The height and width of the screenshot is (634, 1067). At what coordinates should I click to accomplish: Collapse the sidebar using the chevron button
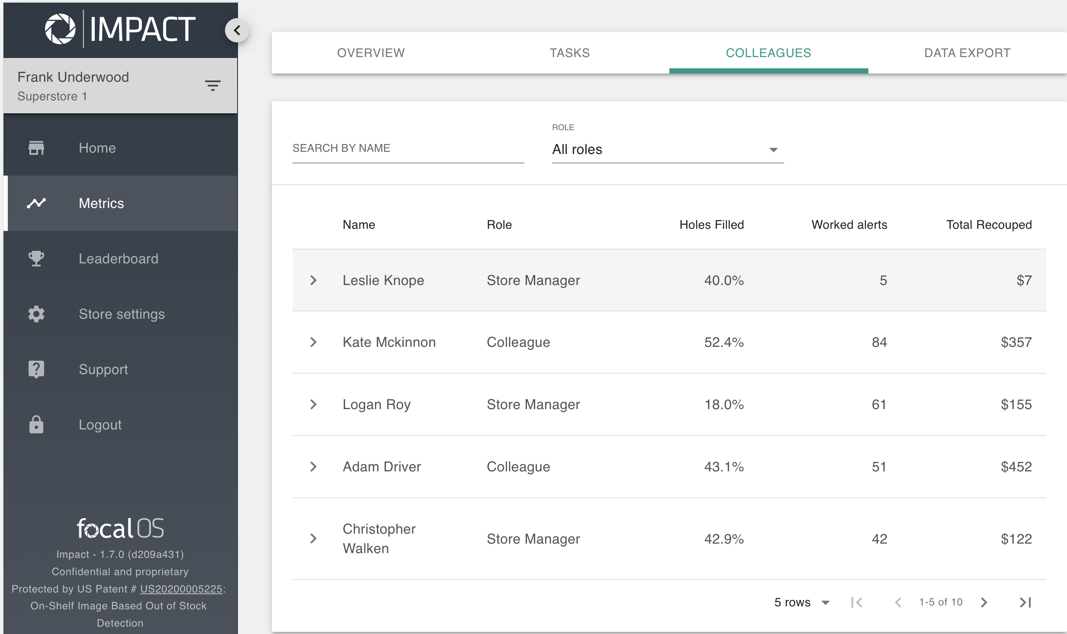pos(236,30)
